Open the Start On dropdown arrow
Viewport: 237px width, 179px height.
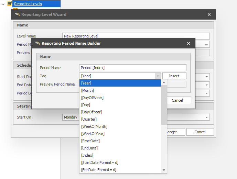pos(207,117)
